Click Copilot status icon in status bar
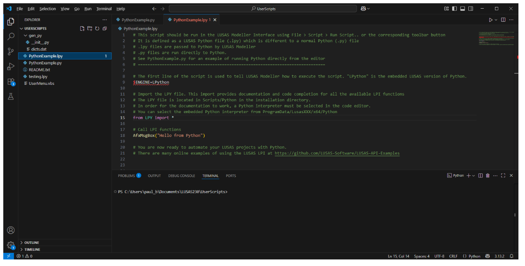The height and width of the screenshot is (266, 525). tap(488, 256)
